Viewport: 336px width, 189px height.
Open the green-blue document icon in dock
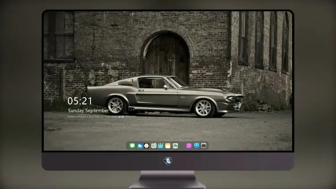154,146
